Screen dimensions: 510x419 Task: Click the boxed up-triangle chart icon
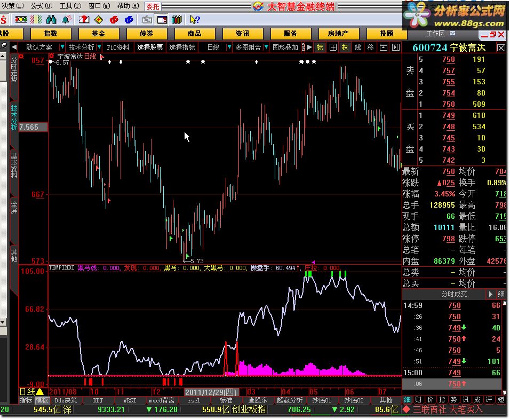(x=384, y=48)
